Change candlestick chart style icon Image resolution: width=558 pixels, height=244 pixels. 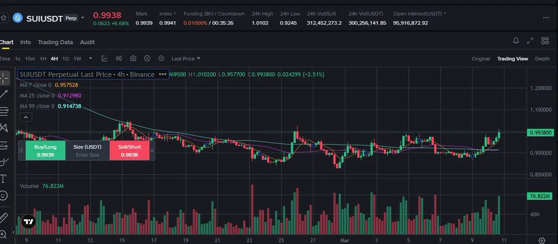coord(119,58)
